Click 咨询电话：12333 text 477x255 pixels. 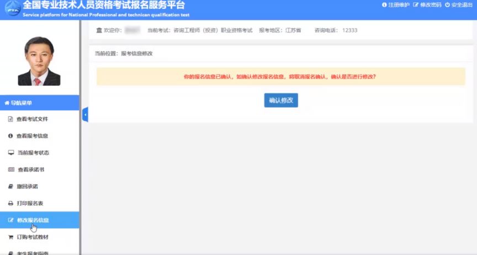336,30
